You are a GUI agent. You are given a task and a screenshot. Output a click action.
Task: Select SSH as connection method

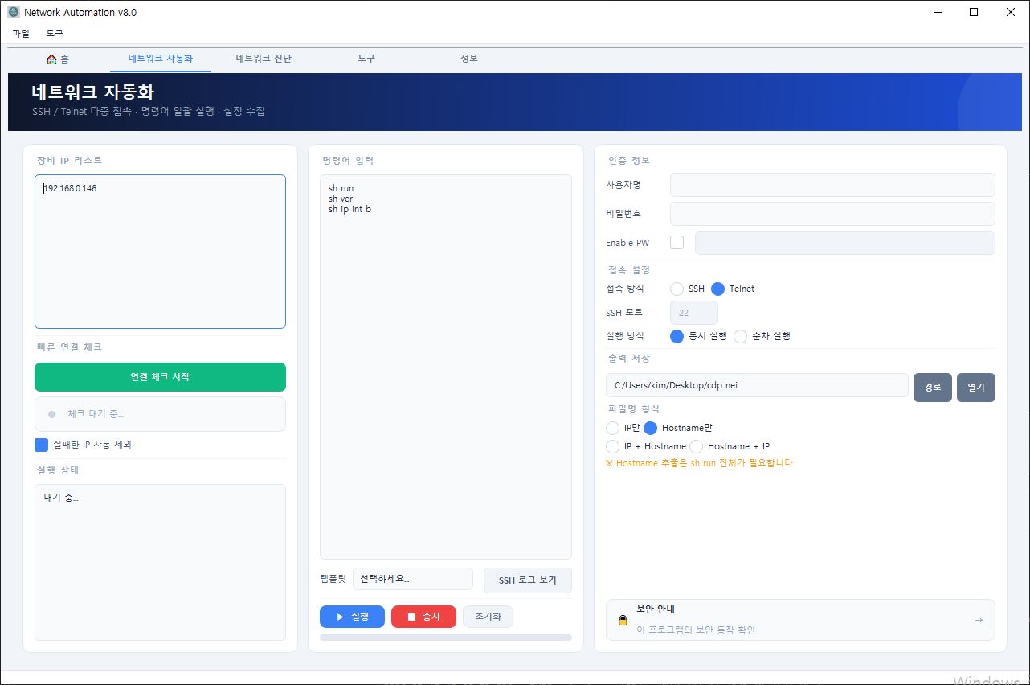(677, 289)
